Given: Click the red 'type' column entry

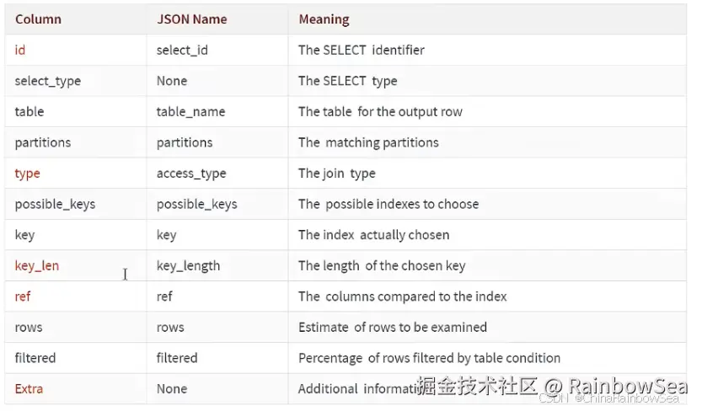Looking at the screenshot, I should click(x=27, y=173).
